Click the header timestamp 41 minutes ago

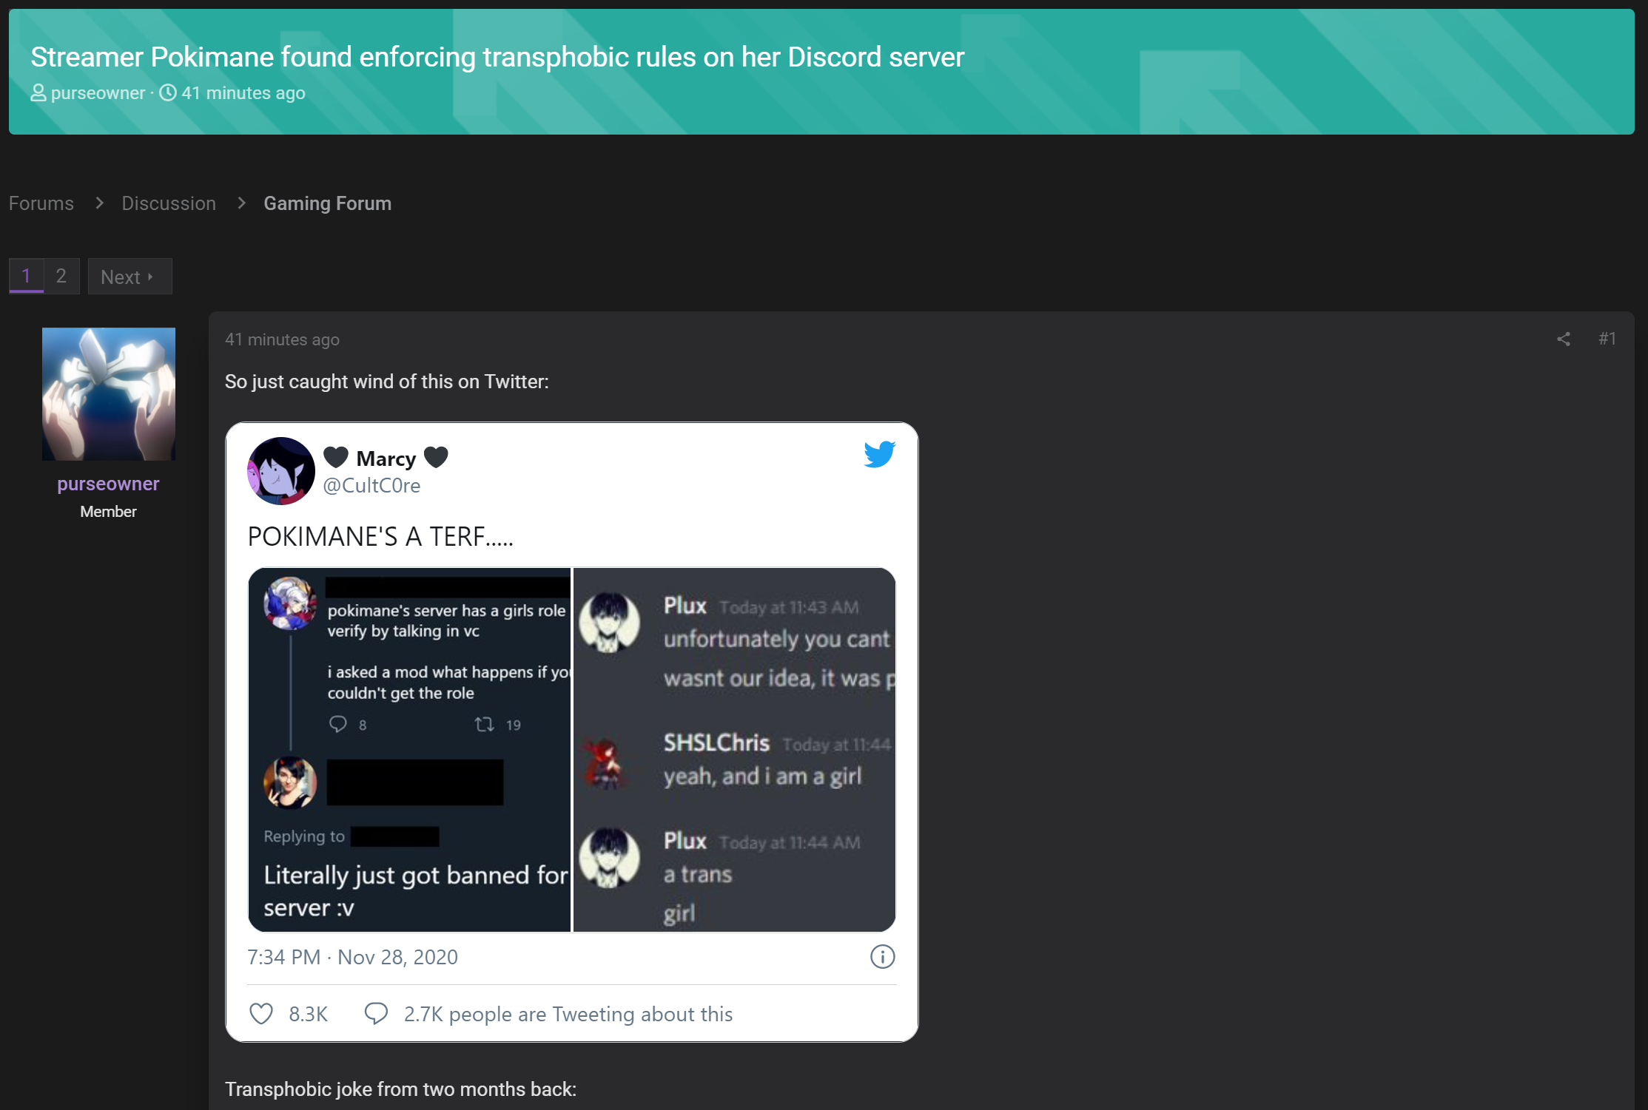tap(243, 93)
